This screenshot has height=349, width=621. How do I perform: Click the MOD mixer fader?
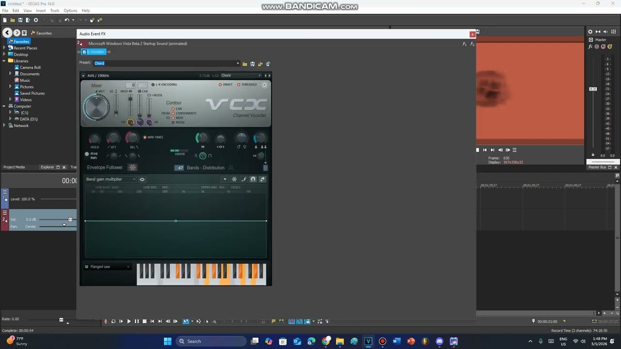(x=130, y=99)
